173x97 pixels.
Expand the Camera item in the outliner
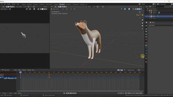pos(149,13)
